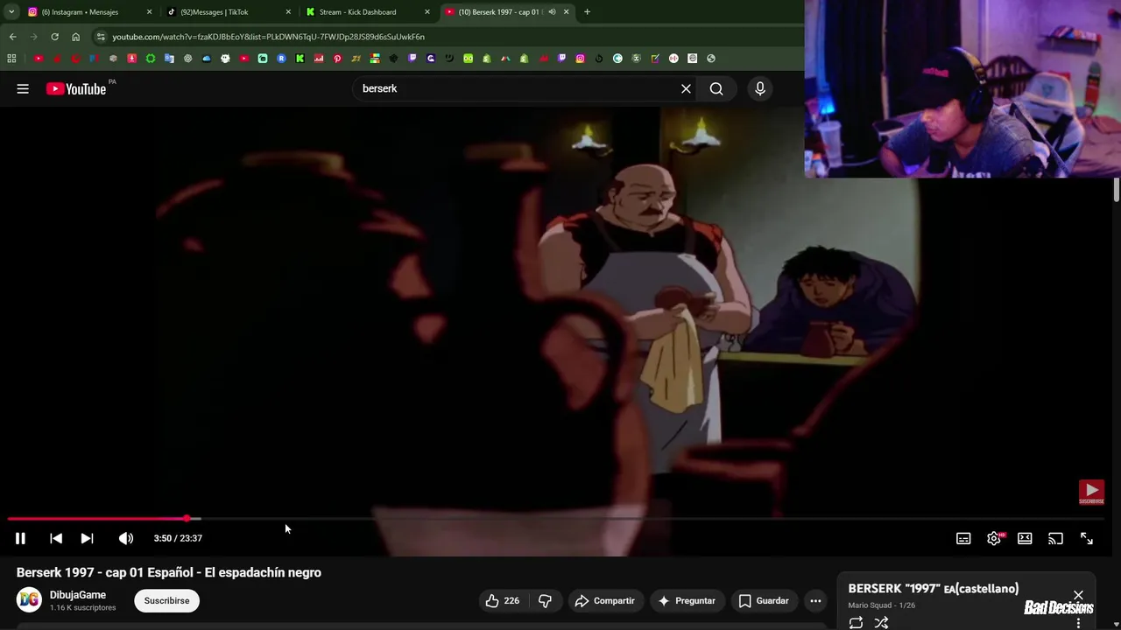
Task: Open the tab search dropdown arrow
Action: point(11,12)
